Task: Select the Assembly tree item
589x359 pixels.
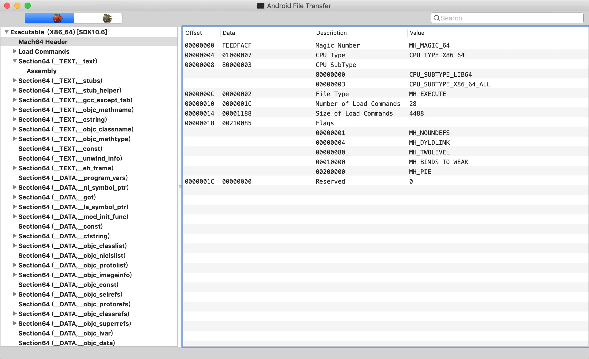Action: point(42,71)
